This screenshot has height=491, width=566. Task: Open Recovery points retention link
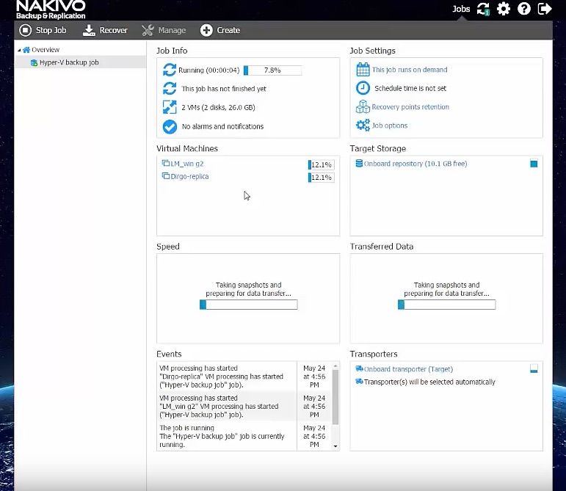[410, 106]
